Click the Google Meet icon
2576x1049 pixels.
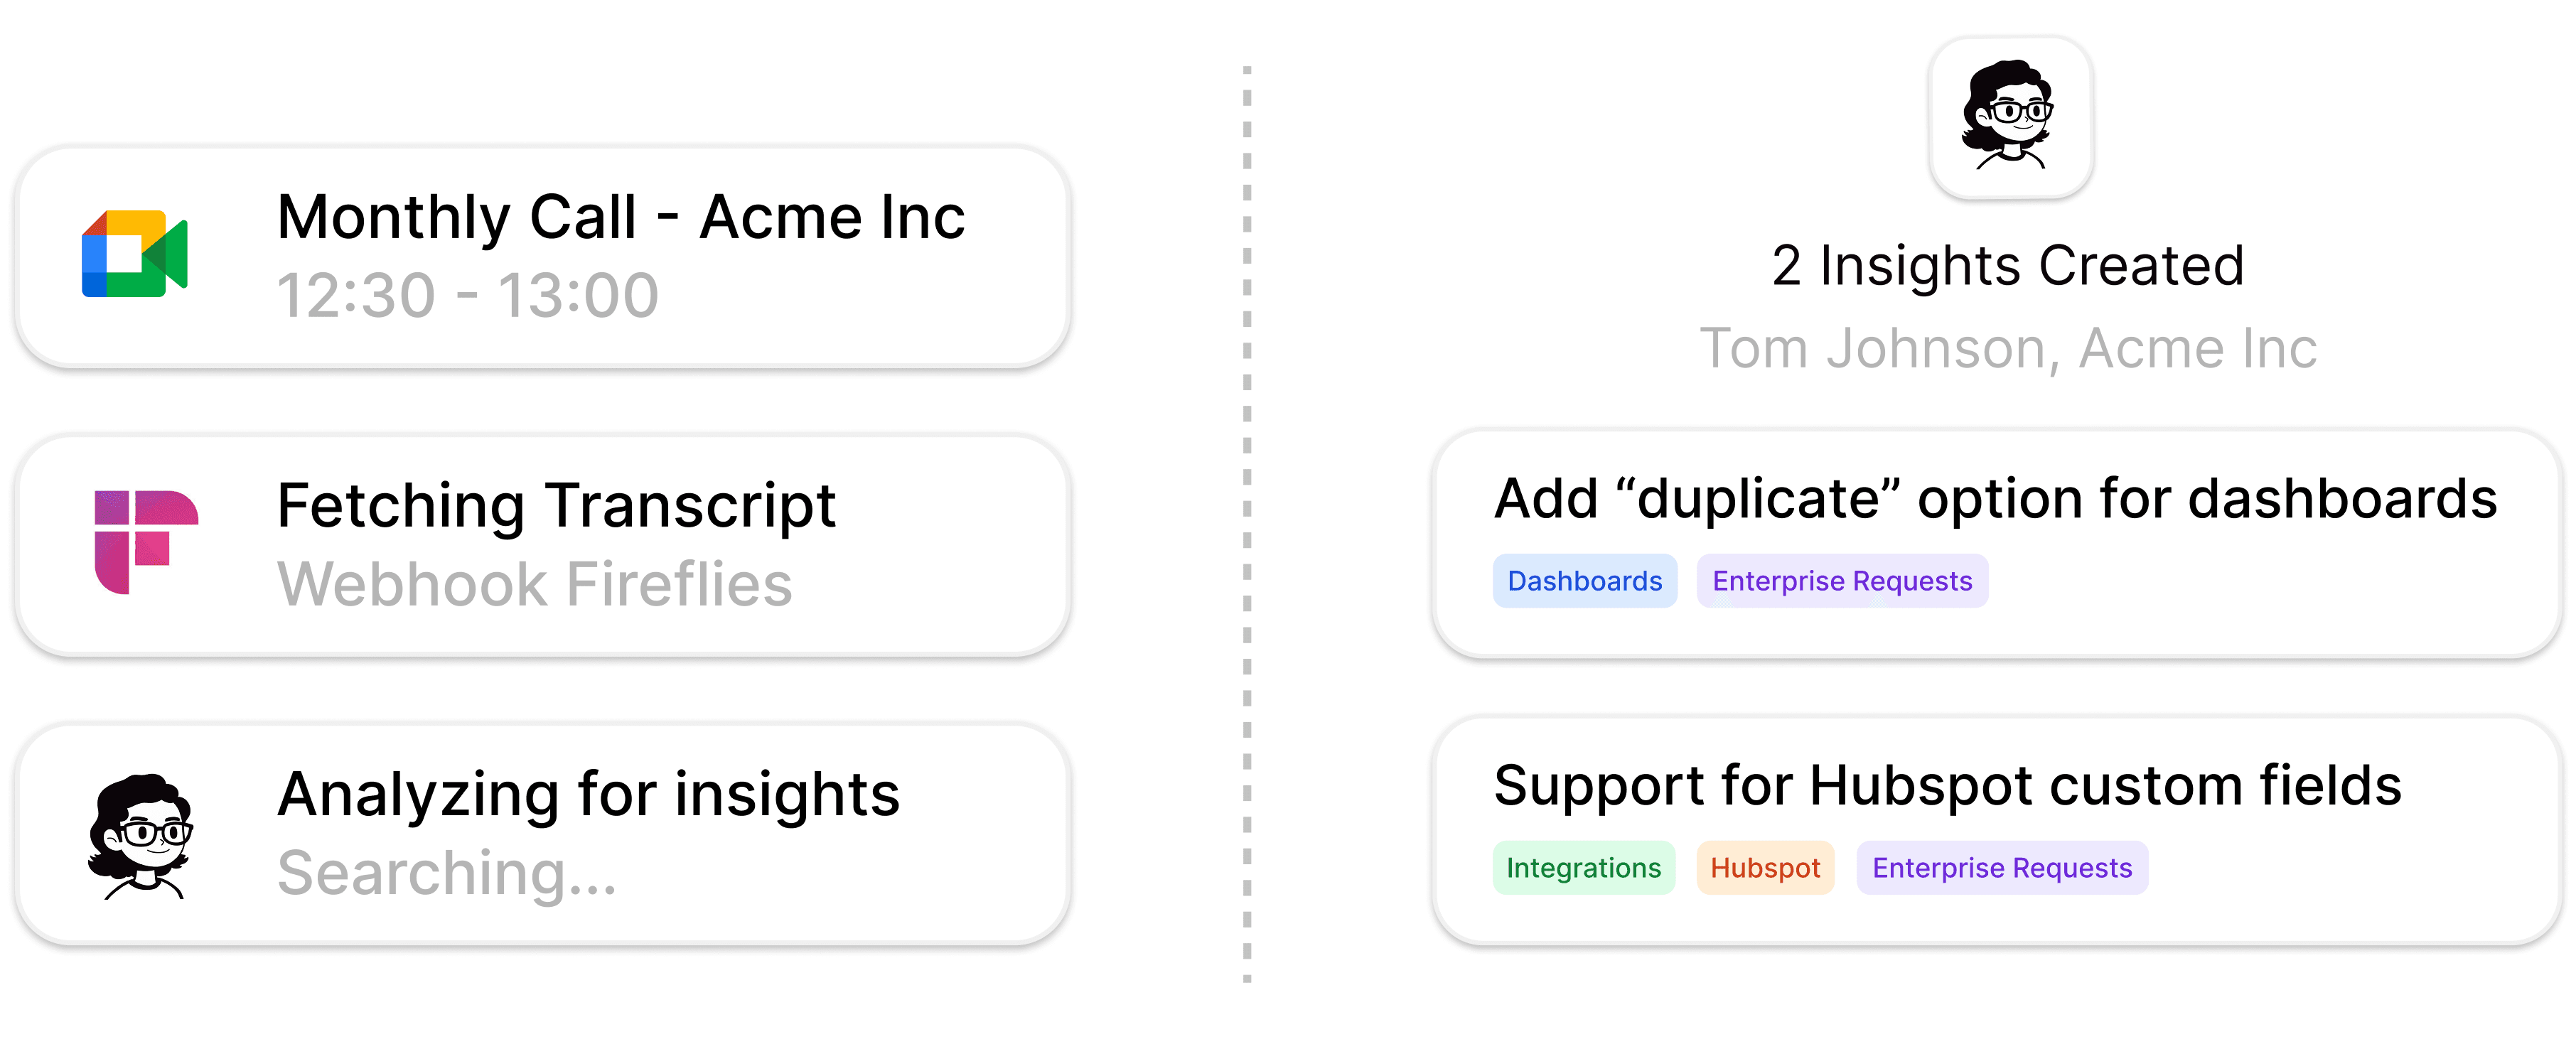coord(135,254)
